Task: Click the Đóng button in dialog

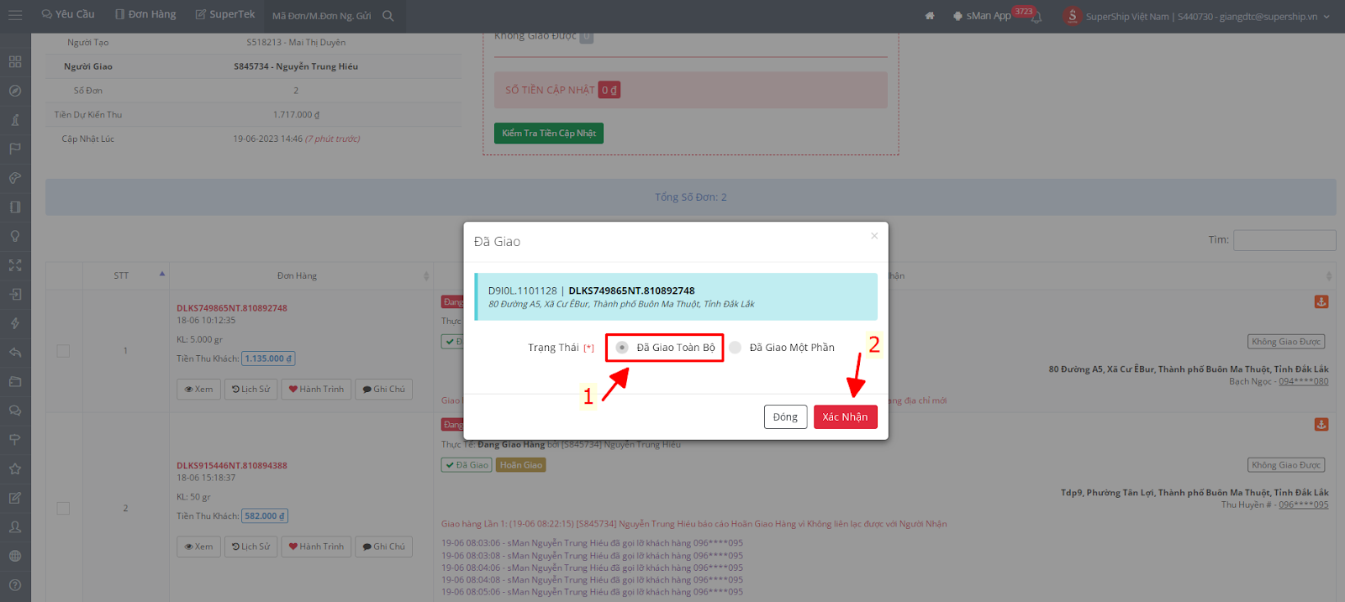Action: (785, 417)
